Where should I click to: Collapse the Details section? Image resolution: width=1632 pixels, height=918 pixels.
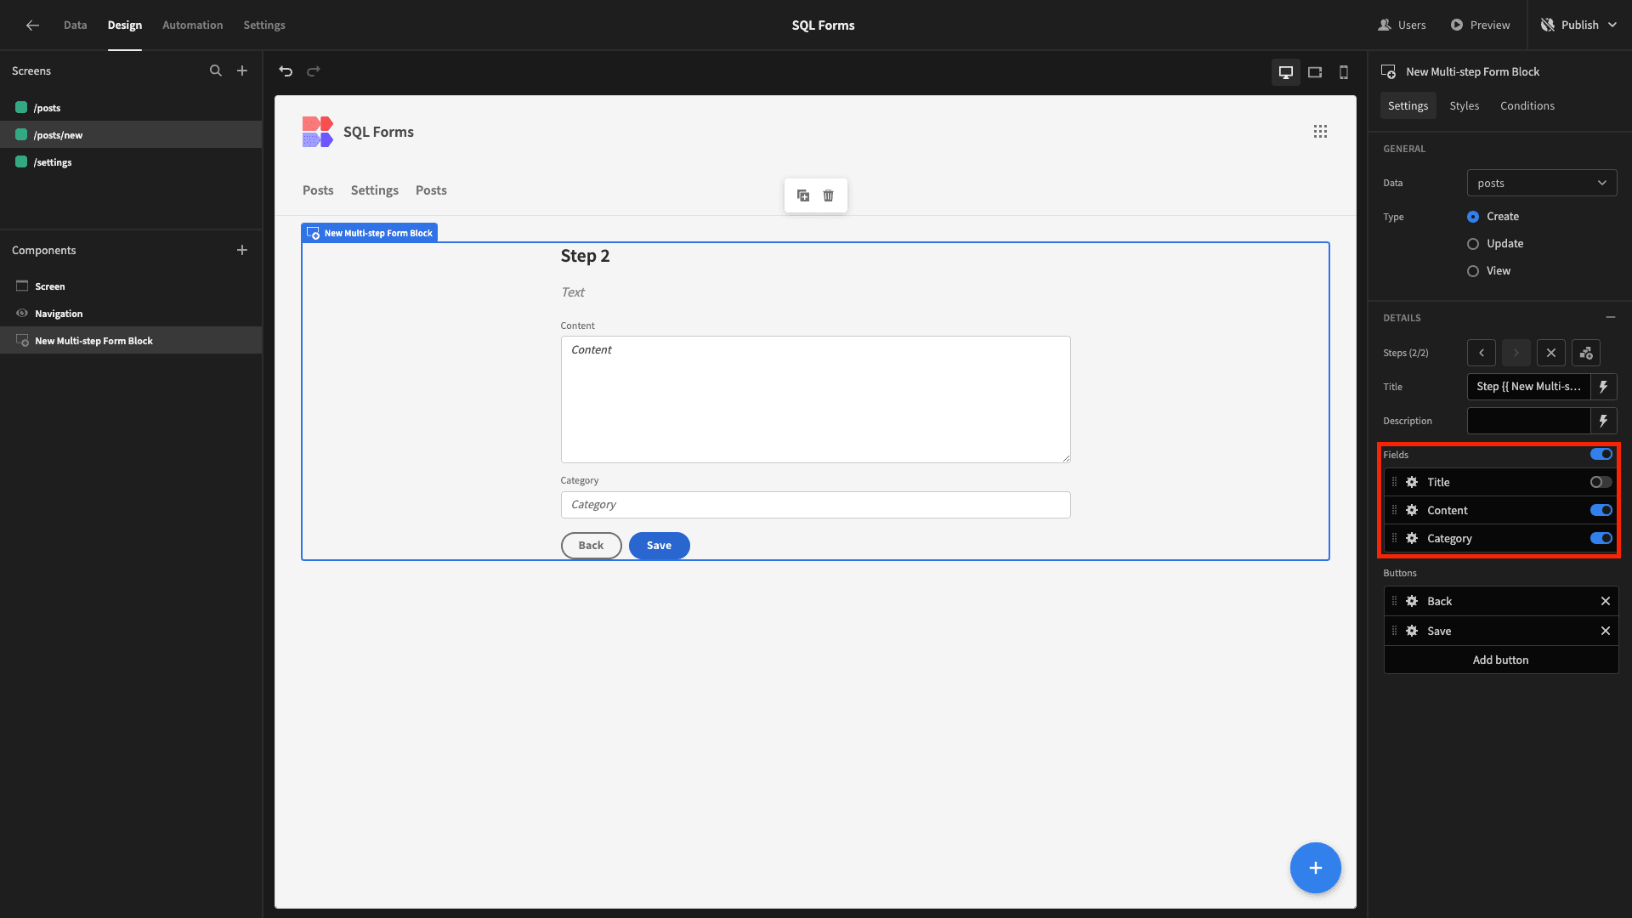tap(1612, 317)
